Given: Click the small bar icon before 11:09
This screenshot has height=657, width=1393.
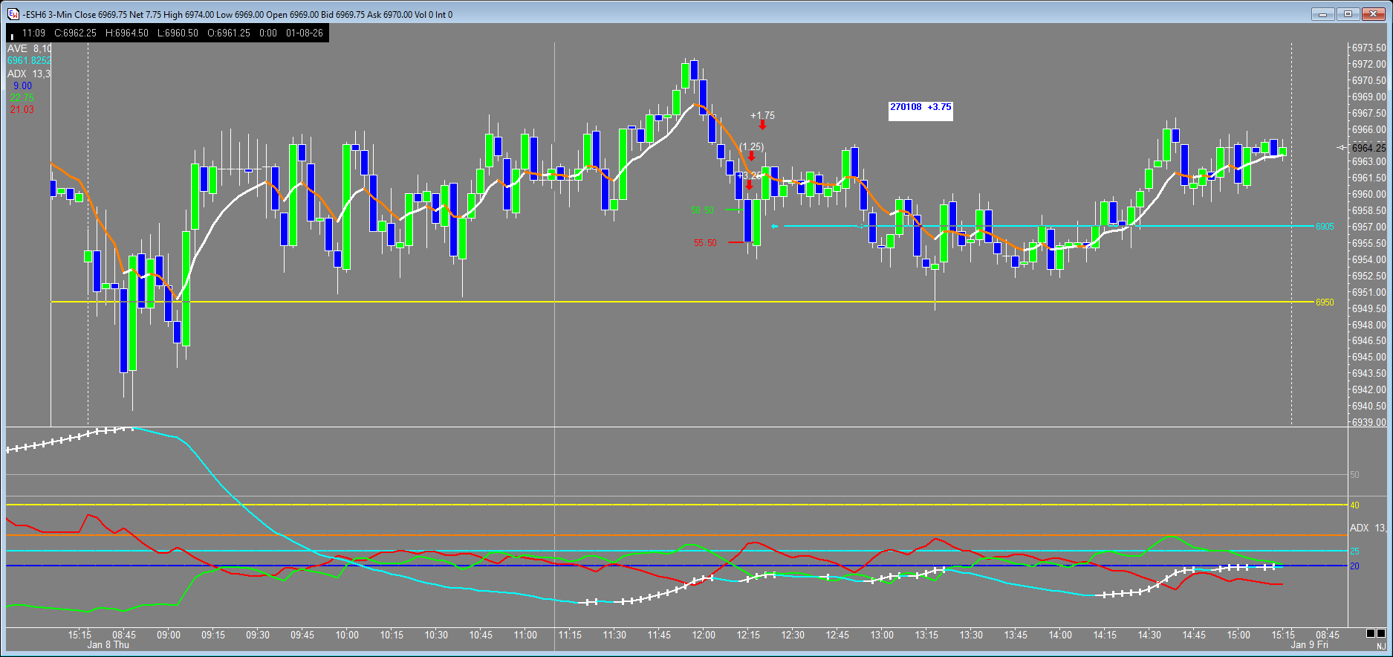Looking at the screenshot, I should [x=13, y=34].
